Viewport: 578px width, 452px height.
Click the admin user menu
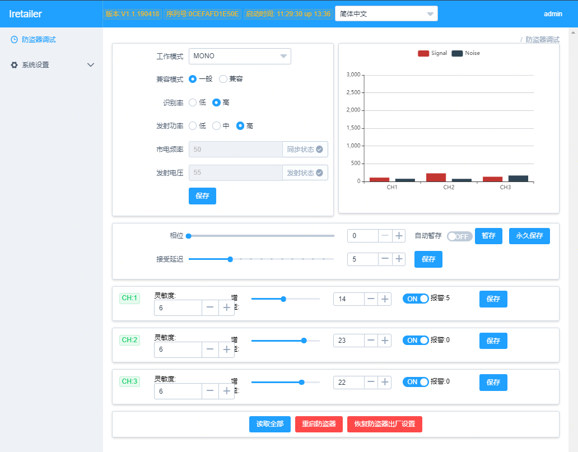click(552, 13)
